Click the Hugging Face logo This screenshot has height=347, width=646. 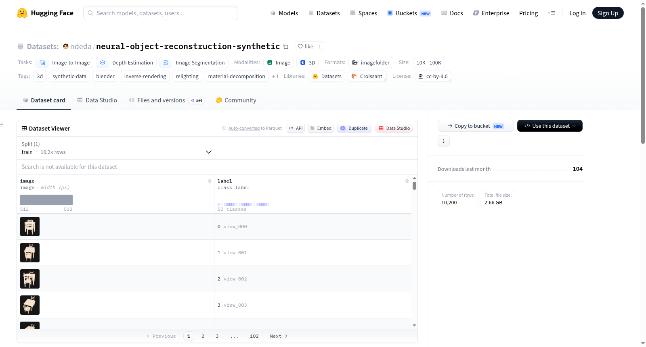(22, 13)
